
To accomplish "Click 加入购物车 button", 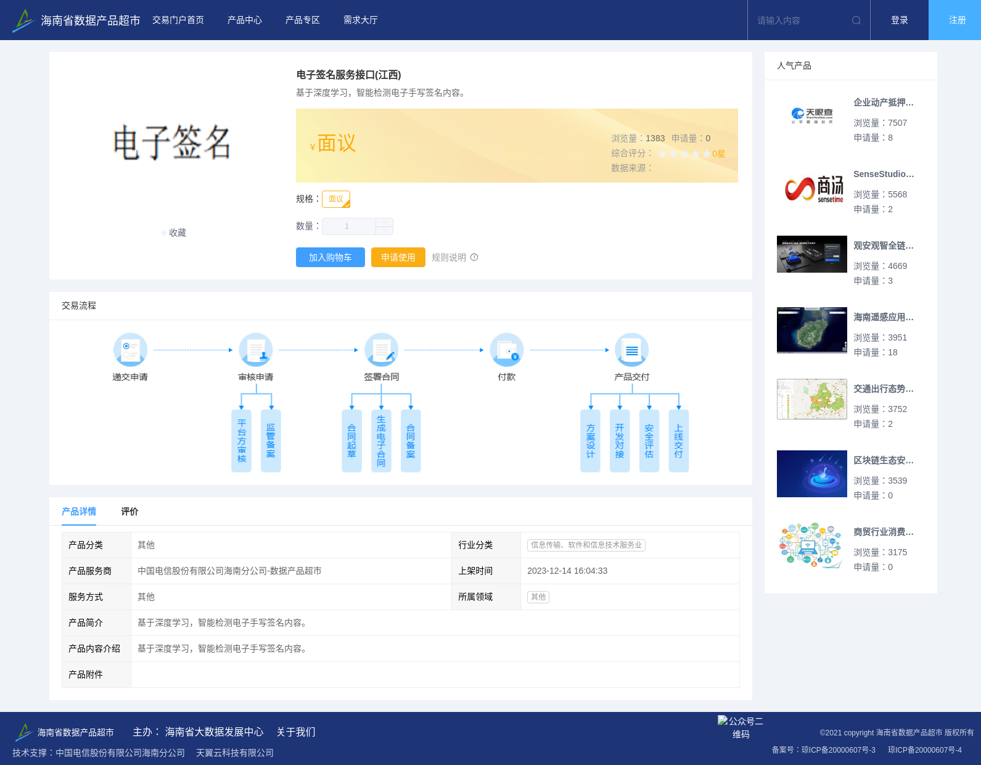I will [x=330, y=257].
